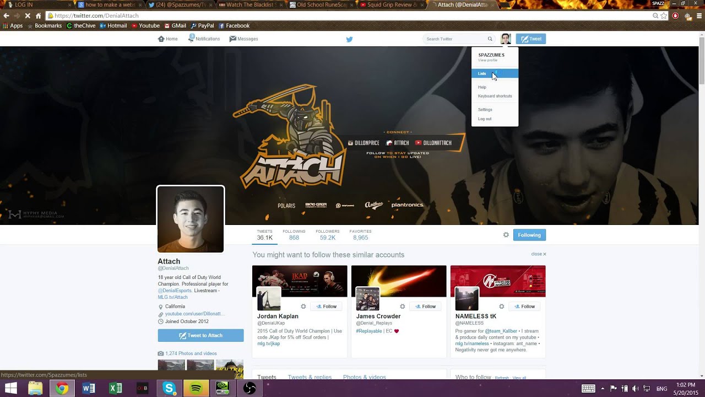705x397 pixels.
Task: Open gear menu on NAMELESS tK card
Action: [501, 307]
